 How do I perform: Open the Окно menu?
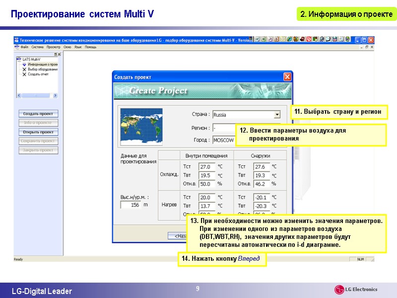pos(67,47)
